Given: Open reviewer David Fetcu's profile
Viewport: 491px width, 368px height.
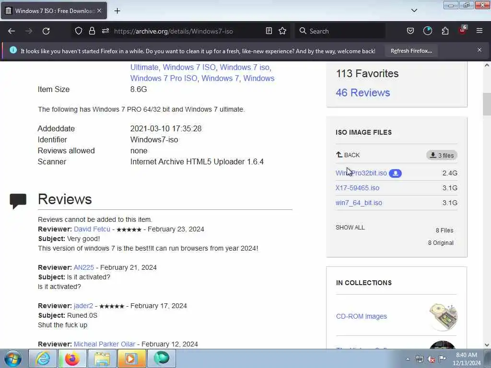Looking at the screenshot, I should point(92,229).
